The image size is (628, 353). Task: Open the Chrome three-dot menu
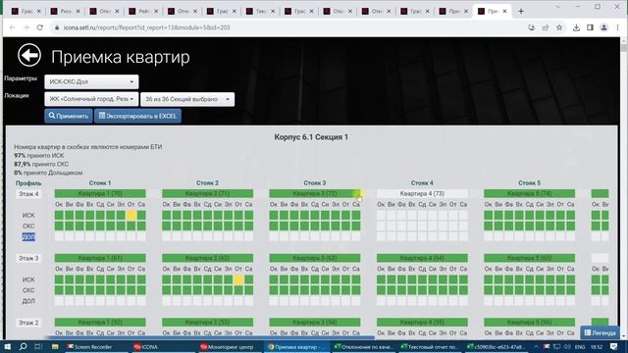click(x=617, y=27)
